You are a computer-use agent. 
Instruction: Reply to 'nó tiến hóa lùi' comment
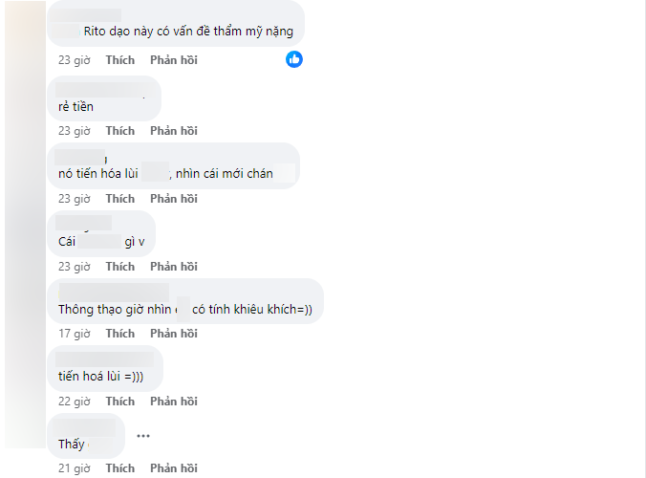tap(174, 199)
